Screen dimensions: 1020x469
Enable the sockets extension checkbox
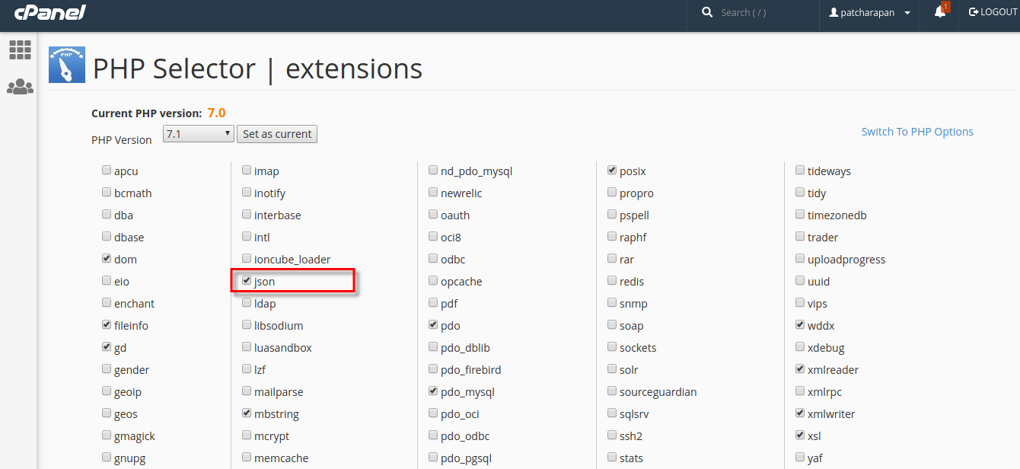(612, 347)
